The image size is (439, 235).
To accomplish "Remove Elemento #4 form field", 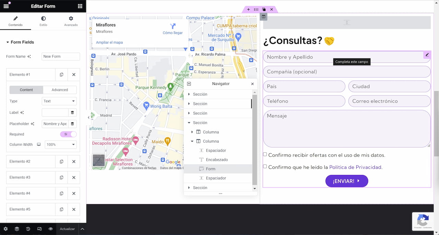I will pyautogui.click(x=74, y=194).
